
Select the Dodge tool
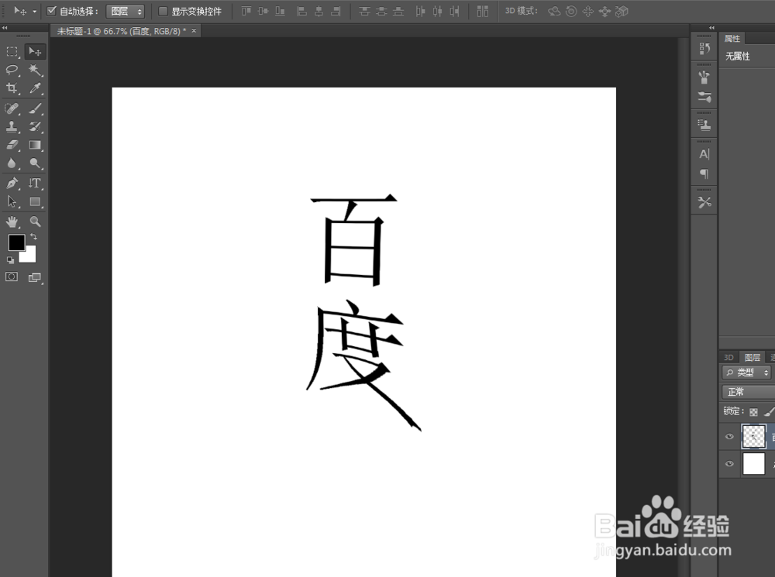click(x=35, y=163)
